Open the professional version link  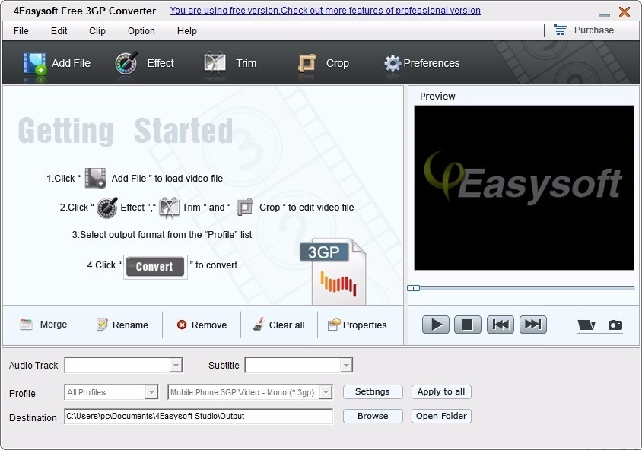[x=325, y=11]
